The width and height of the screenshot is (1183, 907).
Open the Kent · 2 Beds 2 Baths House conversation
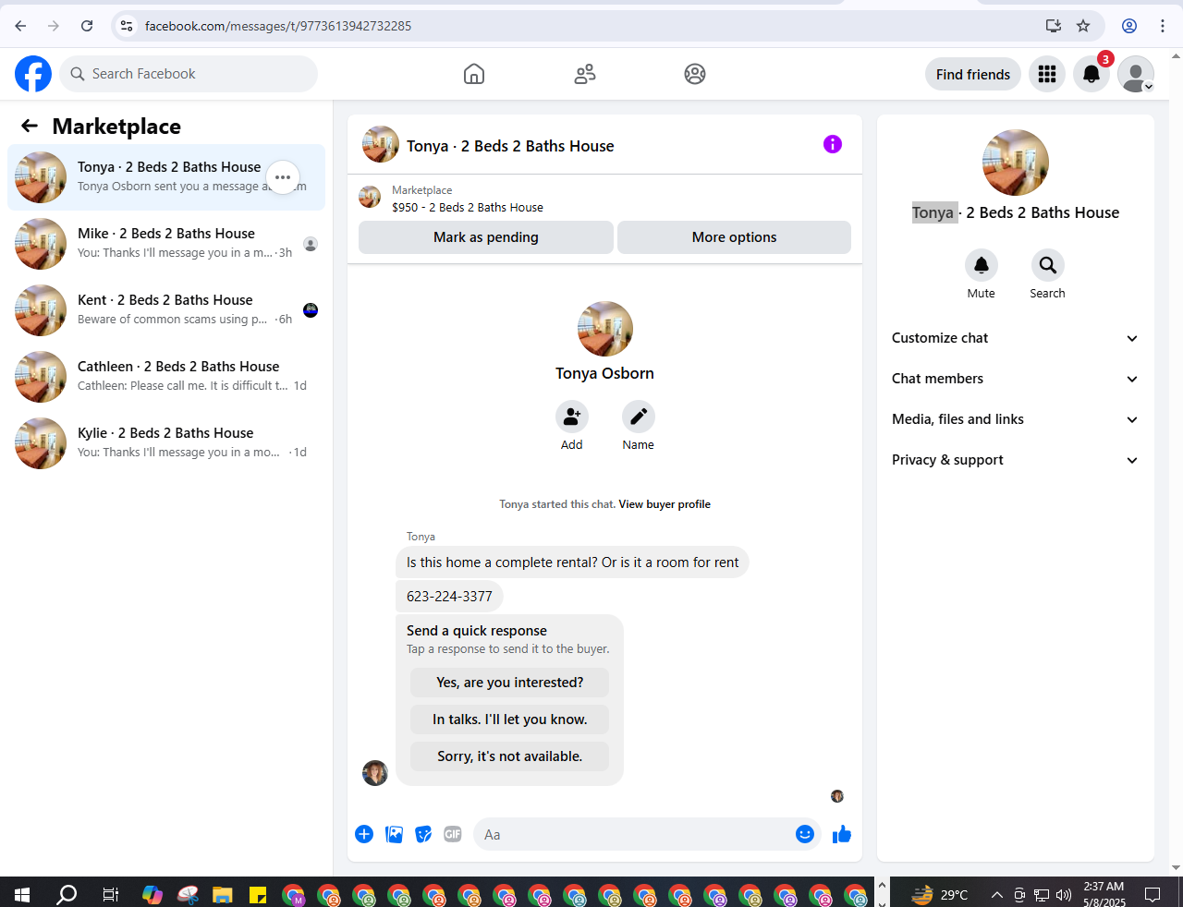(x=166, y=310)
